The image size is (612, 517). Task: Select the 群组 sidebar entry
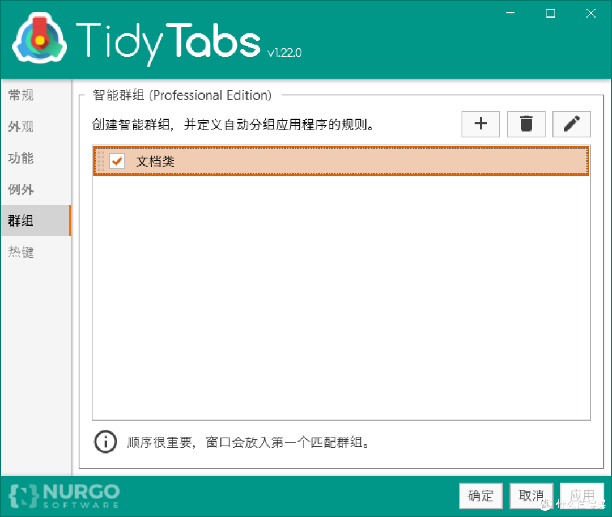pos(20,221)
